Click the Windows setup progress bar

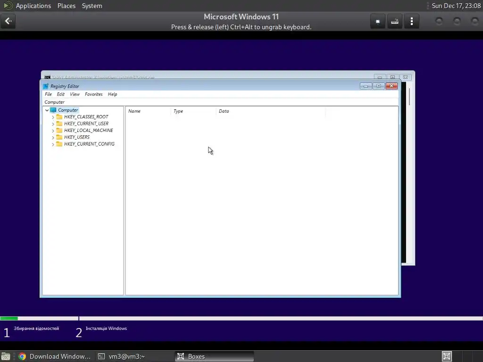(x=241, y=318)
